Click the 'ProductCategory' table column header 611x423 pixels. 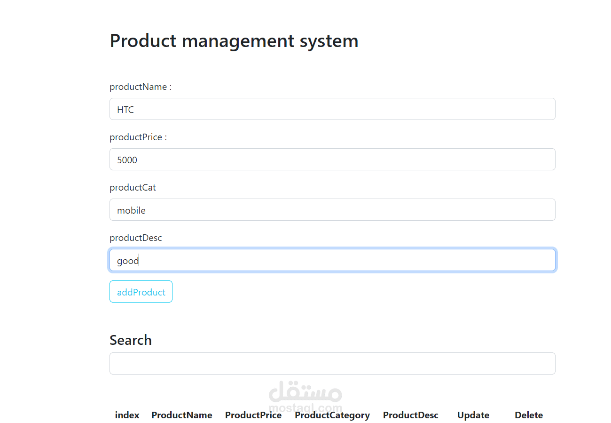click(x=332, y=415)
